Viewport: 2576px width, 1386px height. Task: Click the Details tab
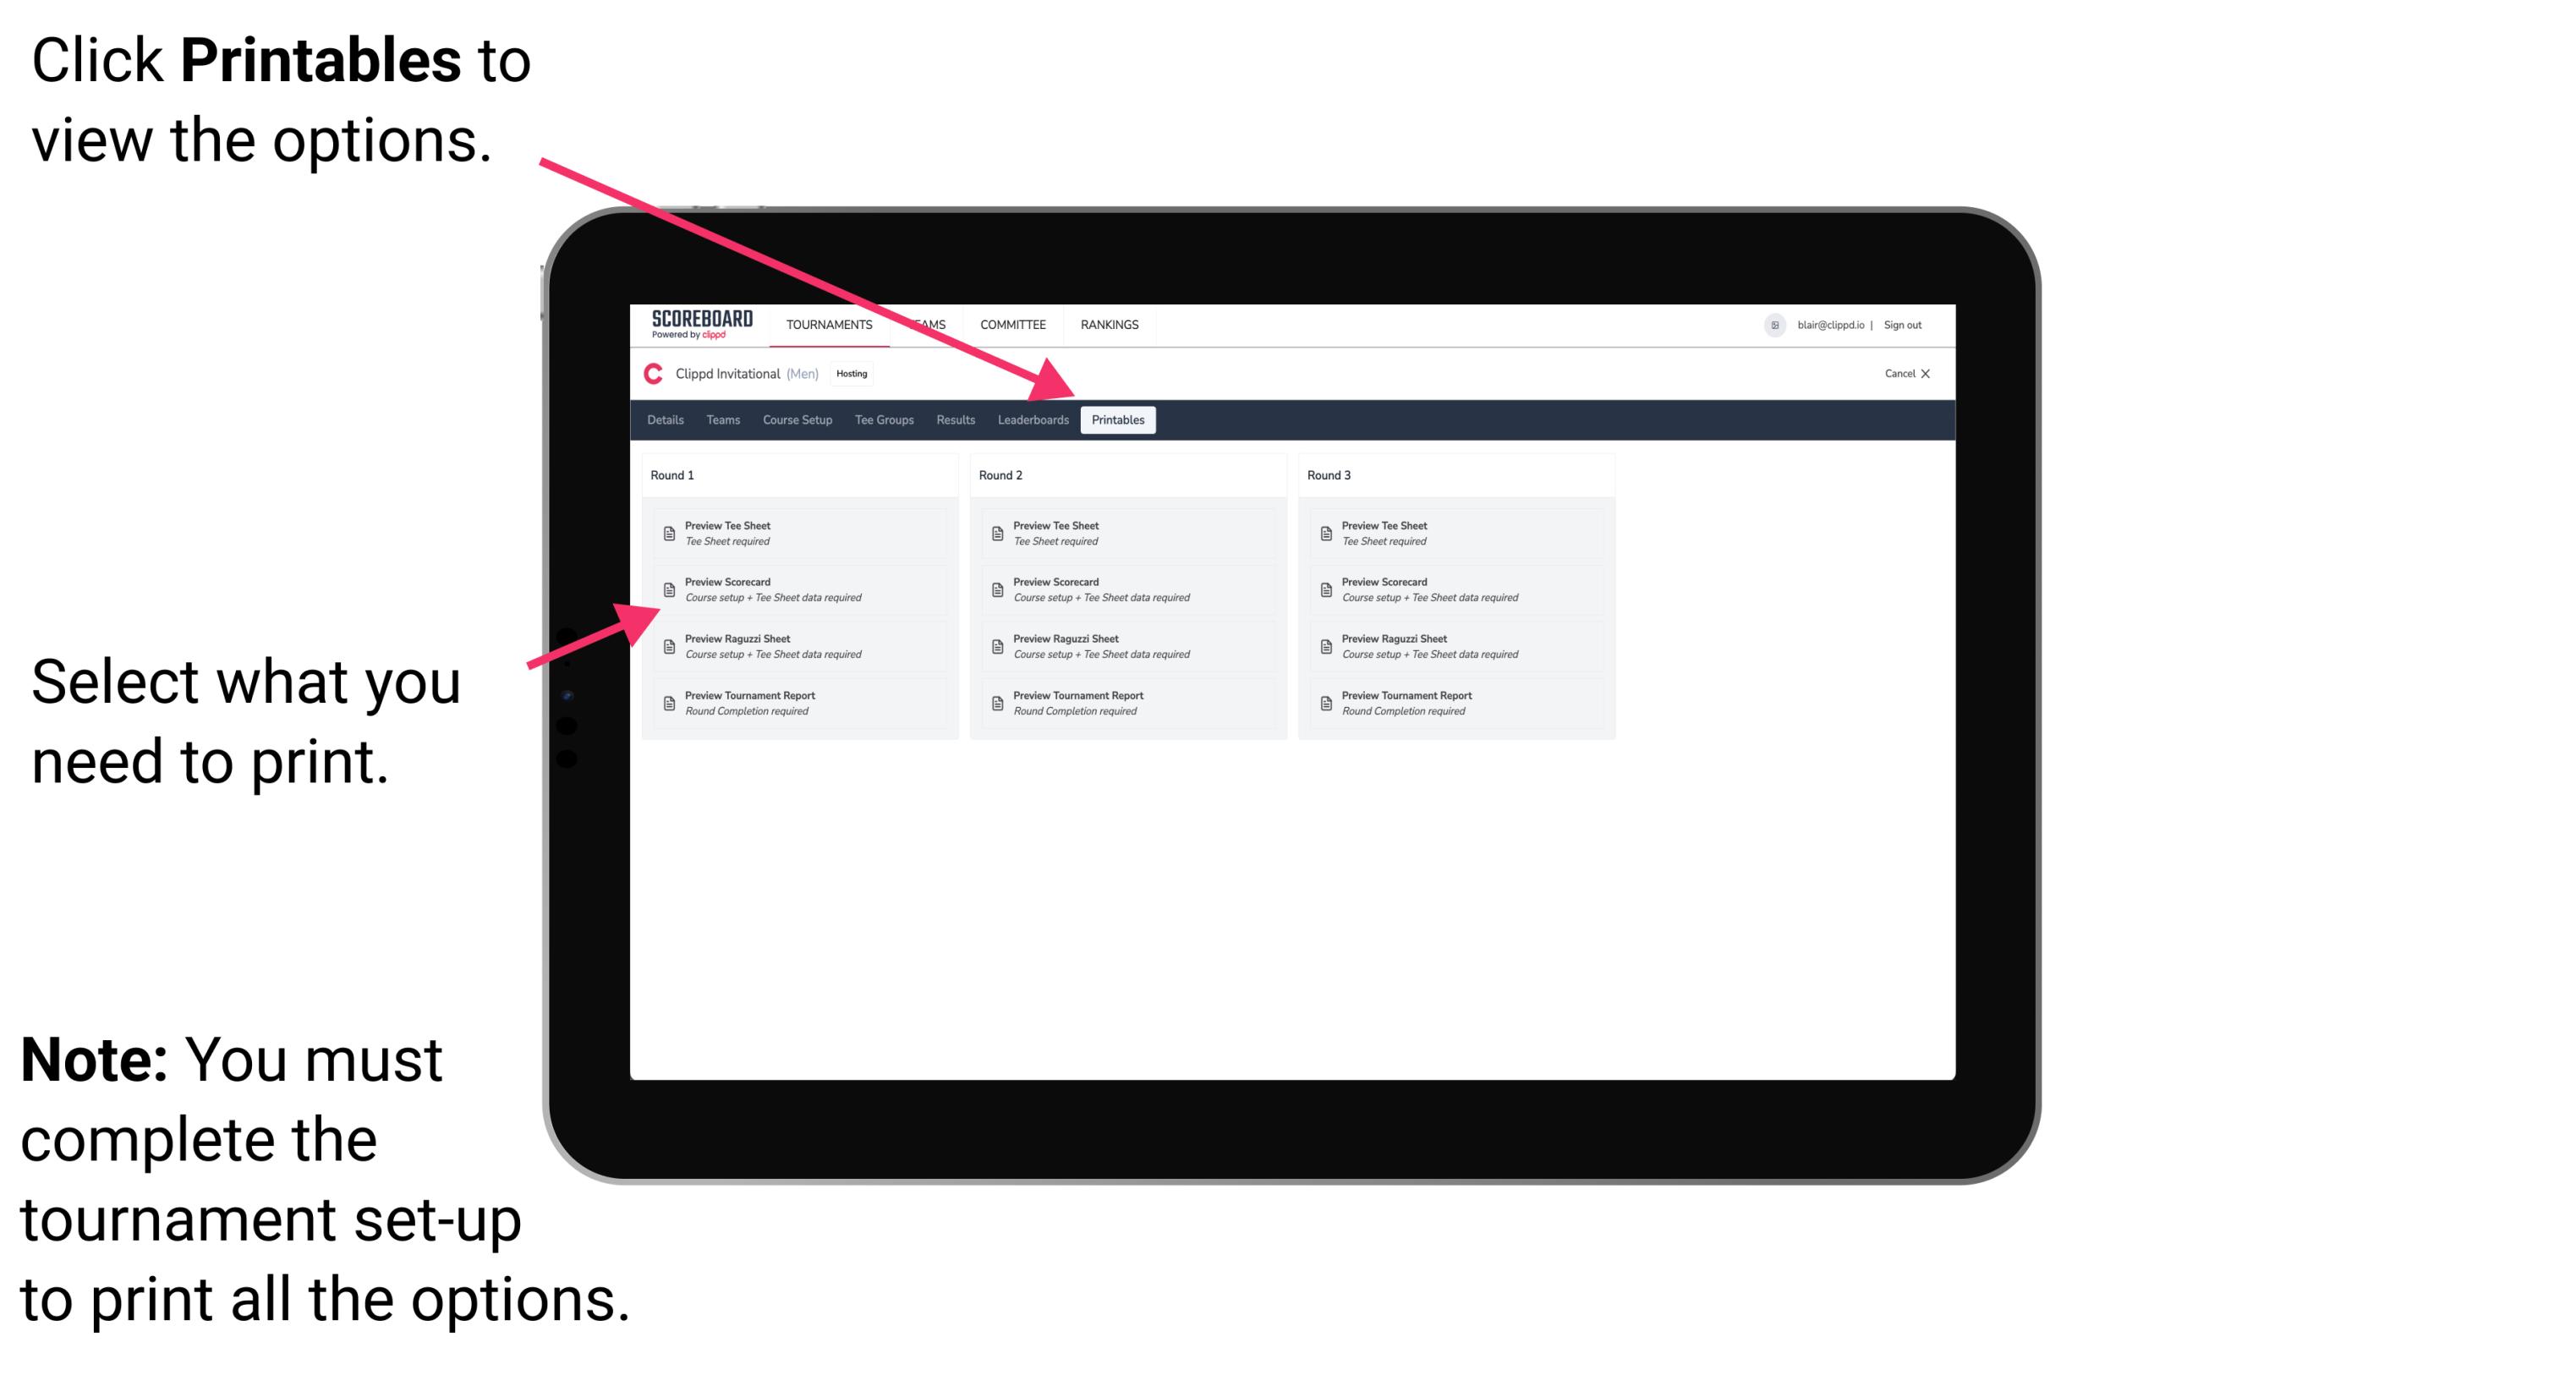click(x=667, y=420)
